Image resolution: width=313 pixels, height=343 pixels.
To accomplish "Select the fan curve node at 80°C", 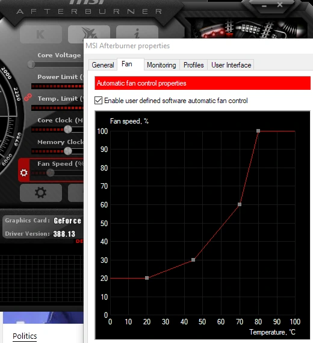I will tap(258, 131).
